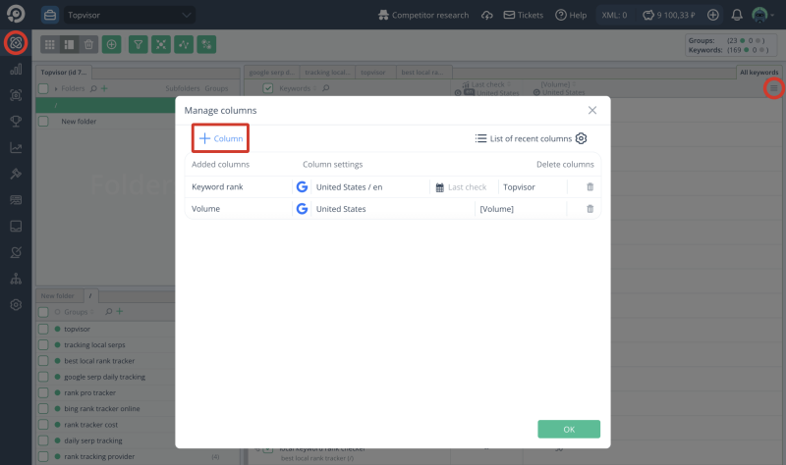The image size is (786, 465).
Task: Check the New folder checkbox
Action: click(43, 121)
